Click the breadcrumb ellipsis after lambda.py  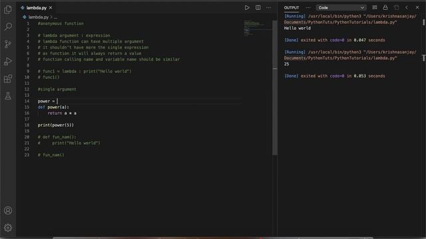coord(55,17)
